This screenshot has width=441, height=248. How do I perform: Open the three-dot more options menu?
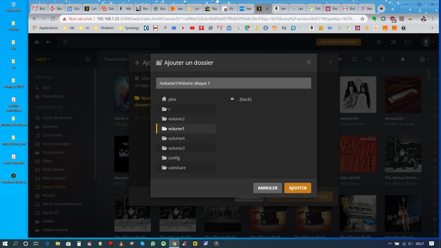click(383, 59)
